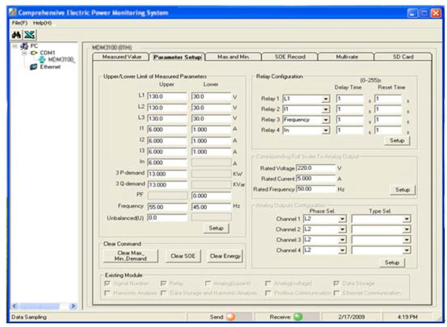
Task: Open the File menu
Action: tap(20, 23)
